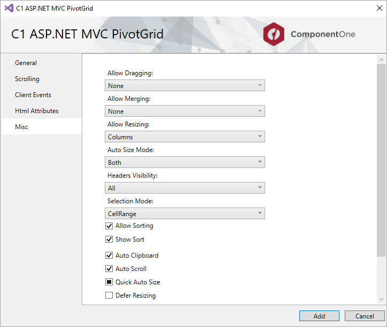The height and width of the screenshot is (327, 387).
Task: Toggle the Allow Sorting checkbox
Action: [x=109, y=226]
